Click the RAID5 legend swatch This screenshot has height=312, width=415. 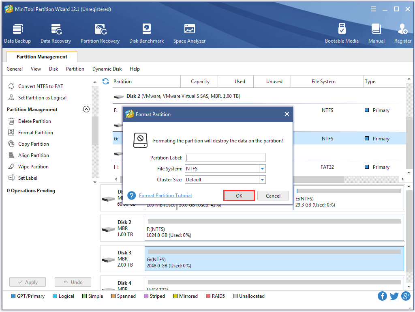pos(208,296)
